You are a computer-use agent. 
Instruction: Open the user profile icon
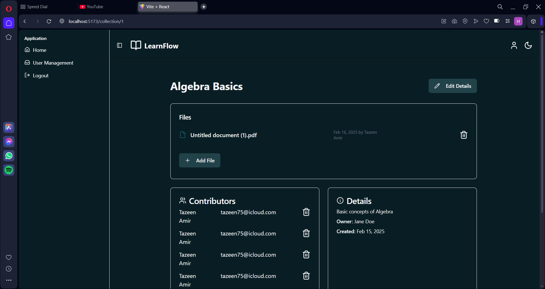(x=514, y=45)
